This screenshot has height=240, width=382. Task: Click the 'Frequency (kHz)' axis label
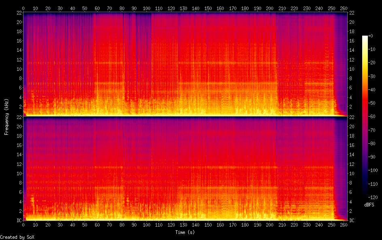pyautogui.click(x=6, y=117)
